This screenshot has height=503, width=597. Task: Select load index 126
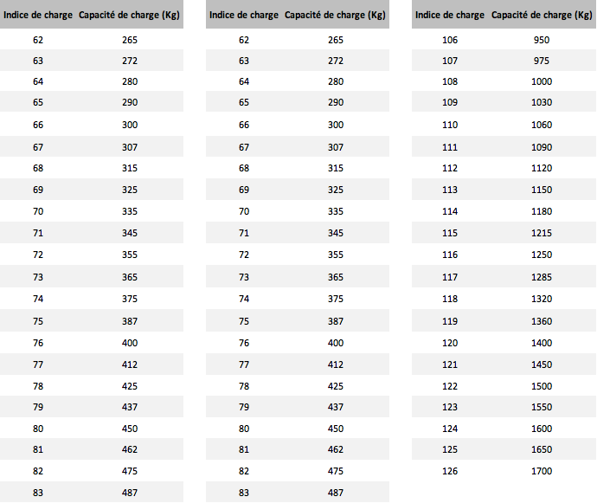[449, 471]
